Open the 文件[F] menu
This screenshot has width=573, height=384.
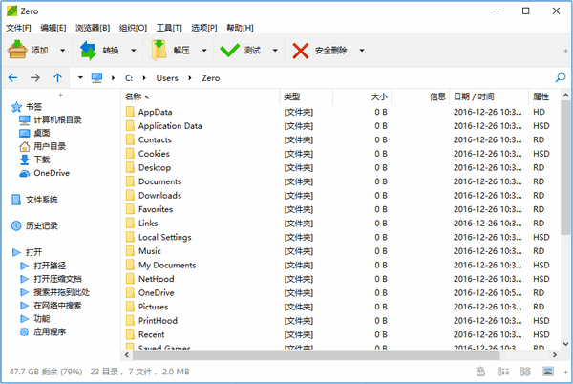click(x=18, y=28)
